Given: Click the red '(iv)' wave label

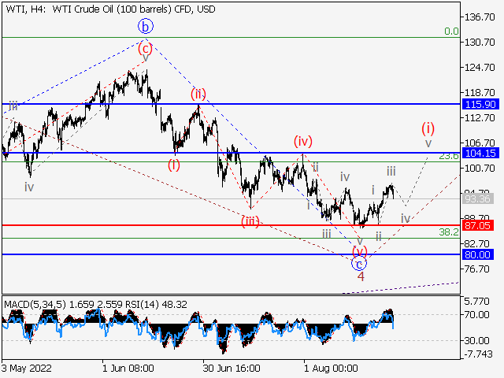Looking at the screenshot, I should [x=302, y=142].
